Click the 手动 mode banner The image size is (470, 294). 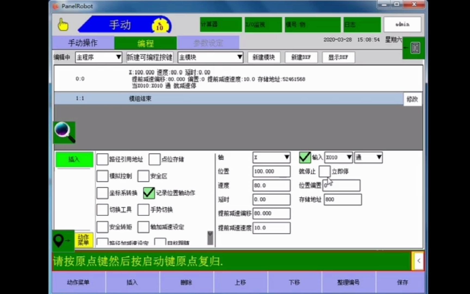(125, 24)
